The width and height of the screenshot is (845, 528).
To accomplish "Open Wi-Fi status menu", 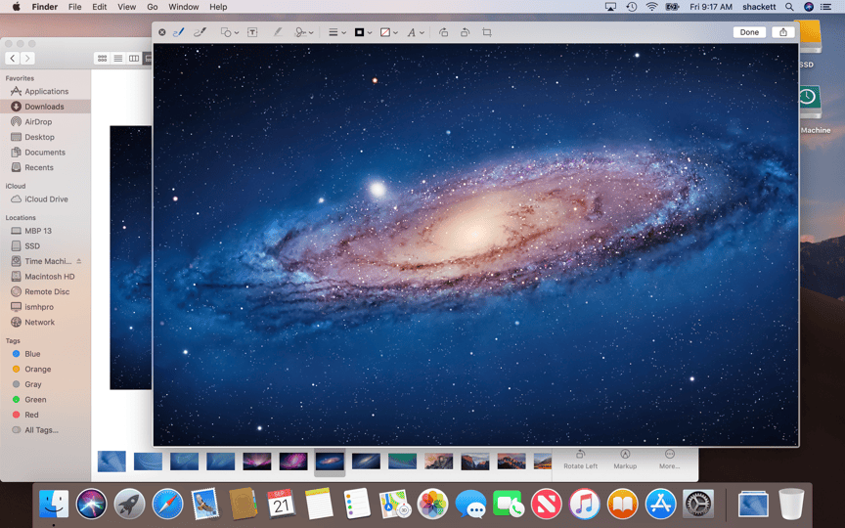I will point(651,7).
